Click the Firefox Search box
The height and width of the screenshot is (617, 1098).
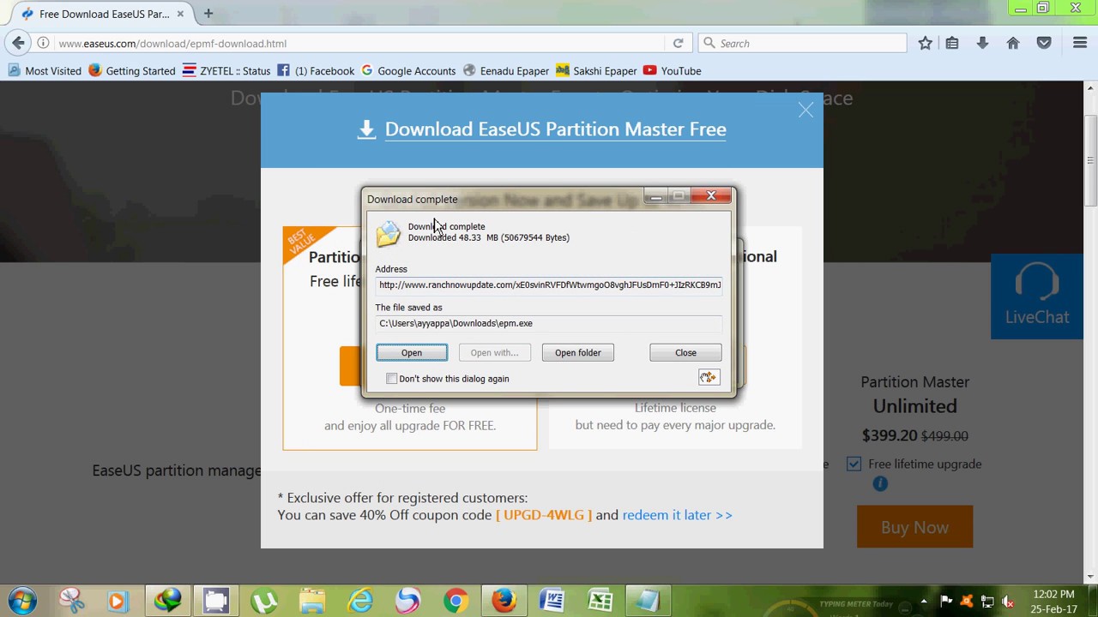(x=803, y=43)
